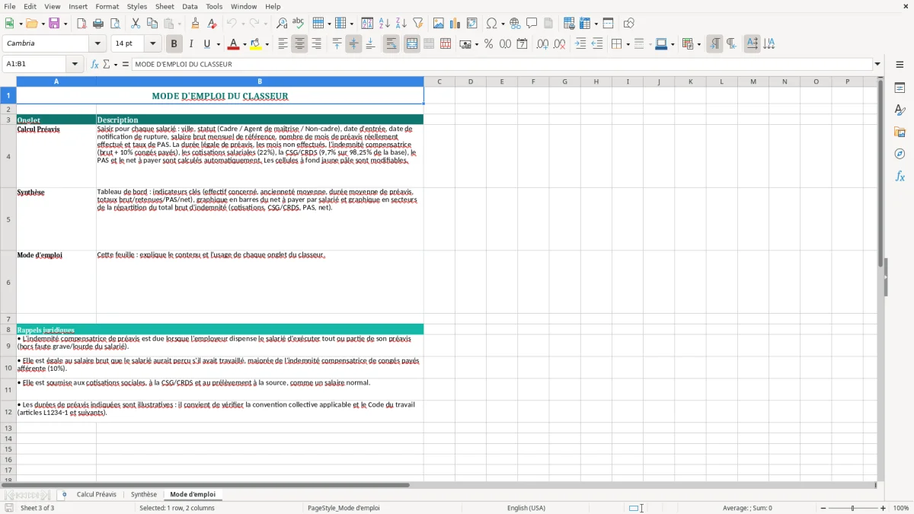Click the Copy icon
The height and width of the screenshot is (514, 914).
(x=152, y=24)
